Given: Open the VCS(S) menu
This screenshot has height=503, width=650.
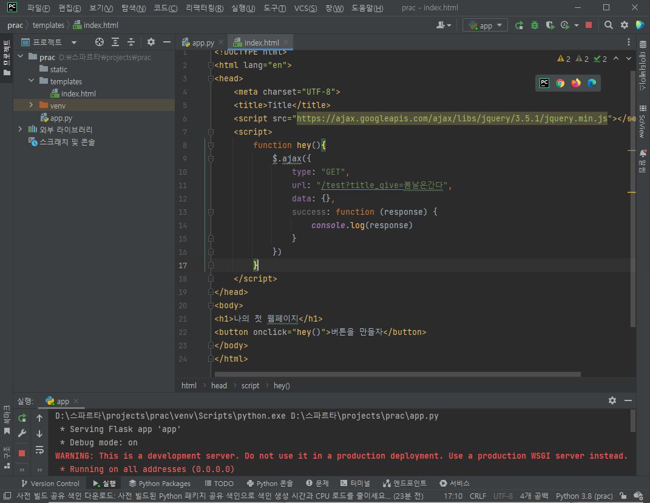Looking at the screenshot, I should (305, 8).
